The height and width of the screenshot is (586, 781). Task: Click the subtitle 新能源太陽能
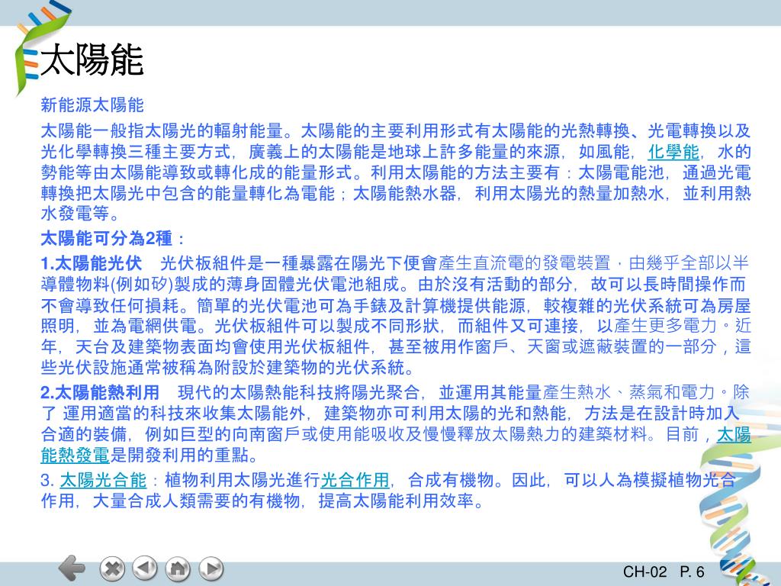92,105
